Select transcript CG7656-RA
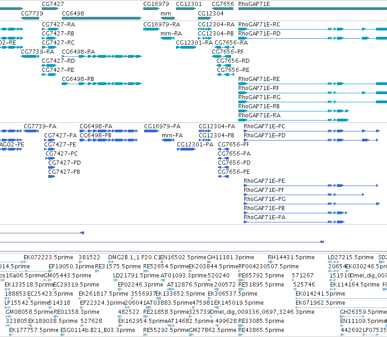 (231, 43)
